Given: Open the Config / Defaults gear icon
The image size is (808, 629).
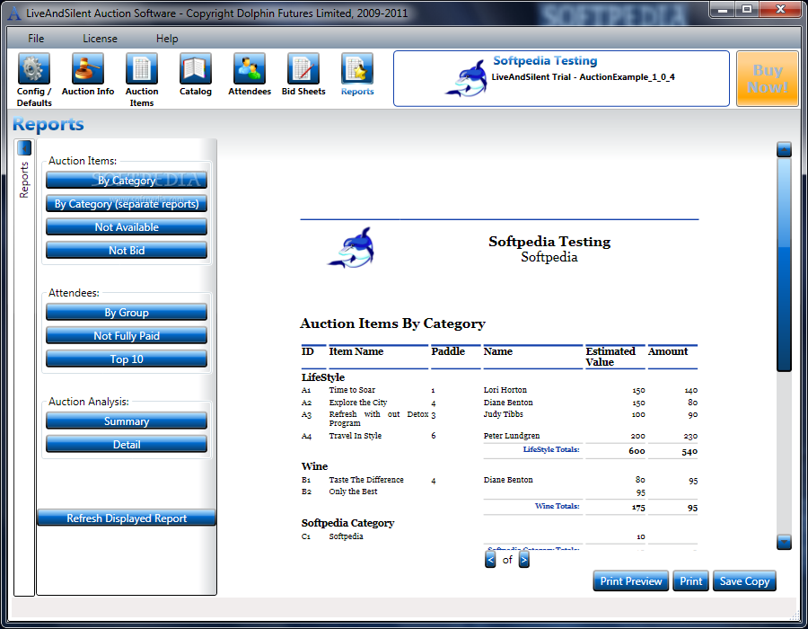Looking at the screenshot, I should coord(34,68).
